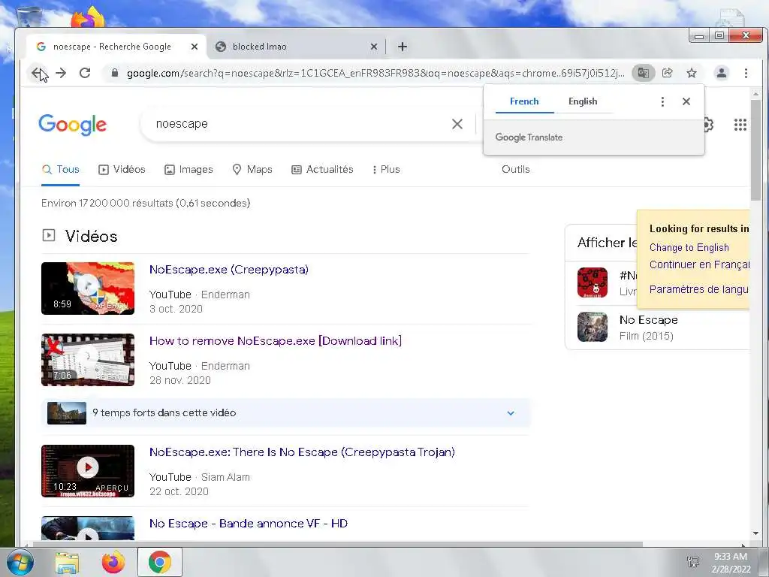Play the 8:59 NoEscape.exe video thumbnail
This screenshot has width=769, height=577.
(88, 288)
